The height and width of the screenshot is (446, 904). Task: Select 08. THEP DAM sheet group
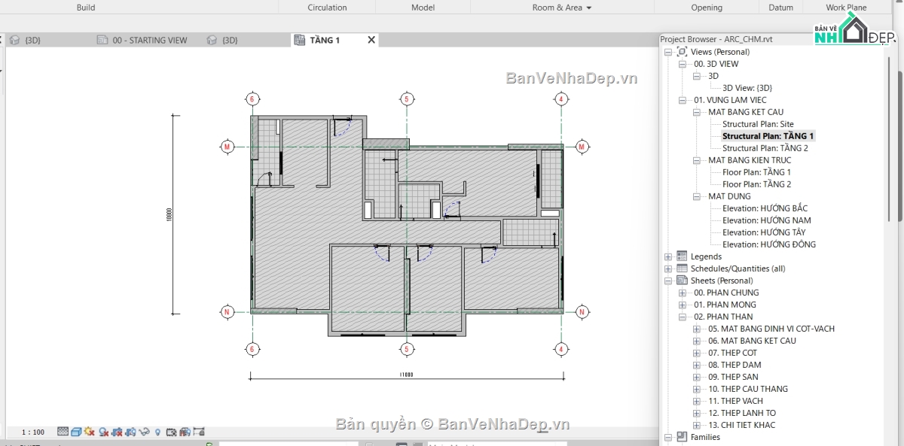point(734,365)
